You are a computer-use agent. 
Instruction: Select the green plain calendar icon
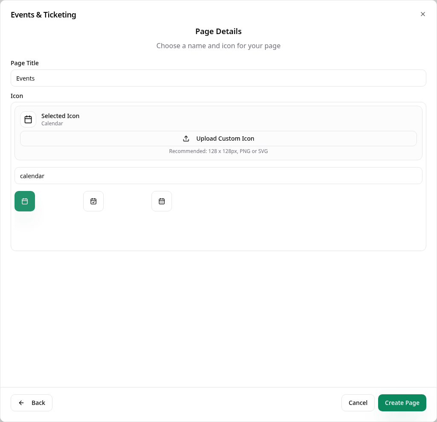click(x=25, y=201)
